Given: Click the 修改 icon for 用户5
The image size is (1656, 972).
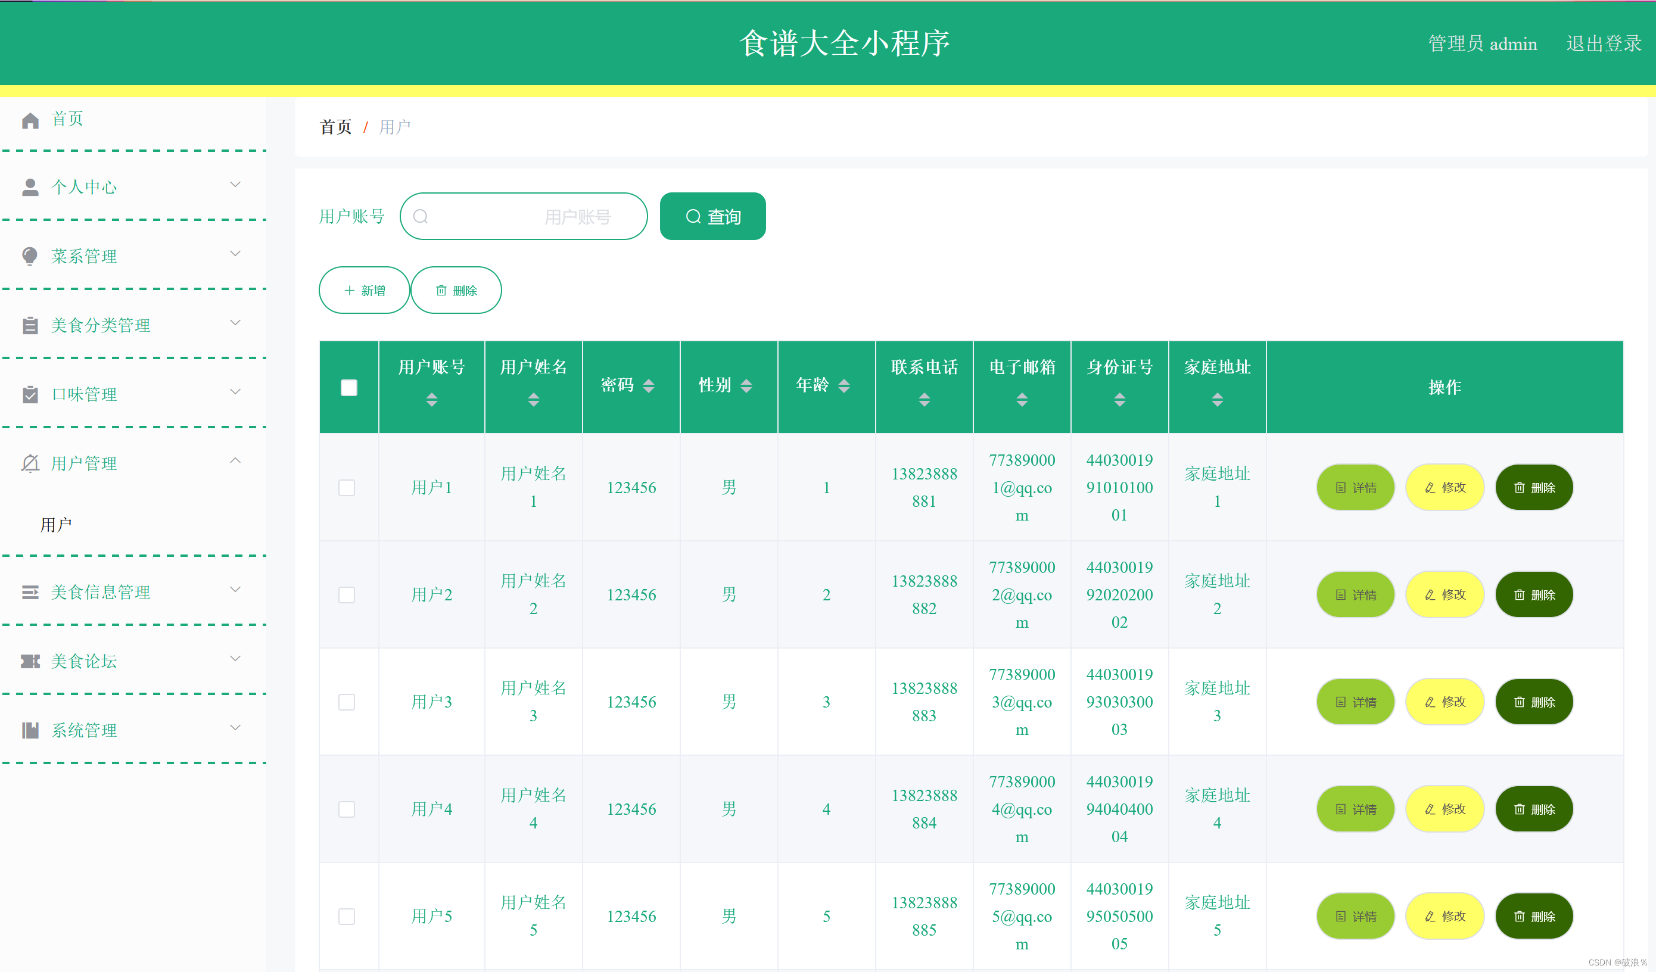Looking at the screenshot, I should point(1446,914).
